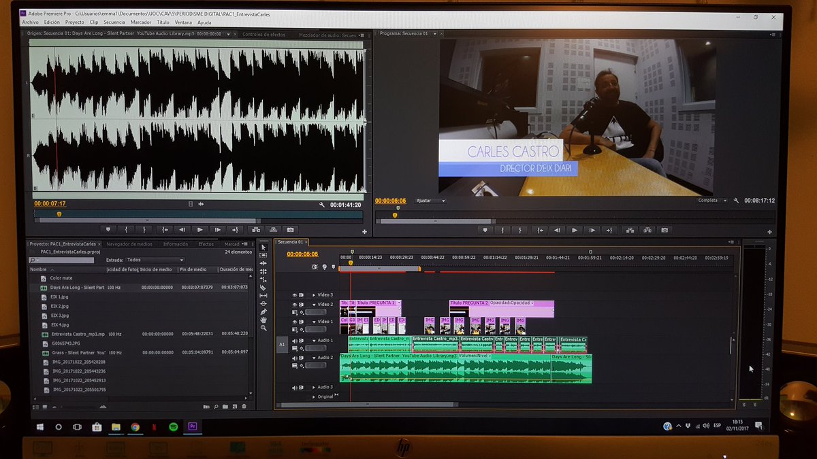Switch to Efectos tab
Screen dimensions: 817x459
click(x=206, y=244)
